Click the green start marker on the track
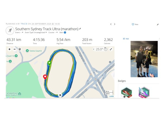 (x=49, y=63)
